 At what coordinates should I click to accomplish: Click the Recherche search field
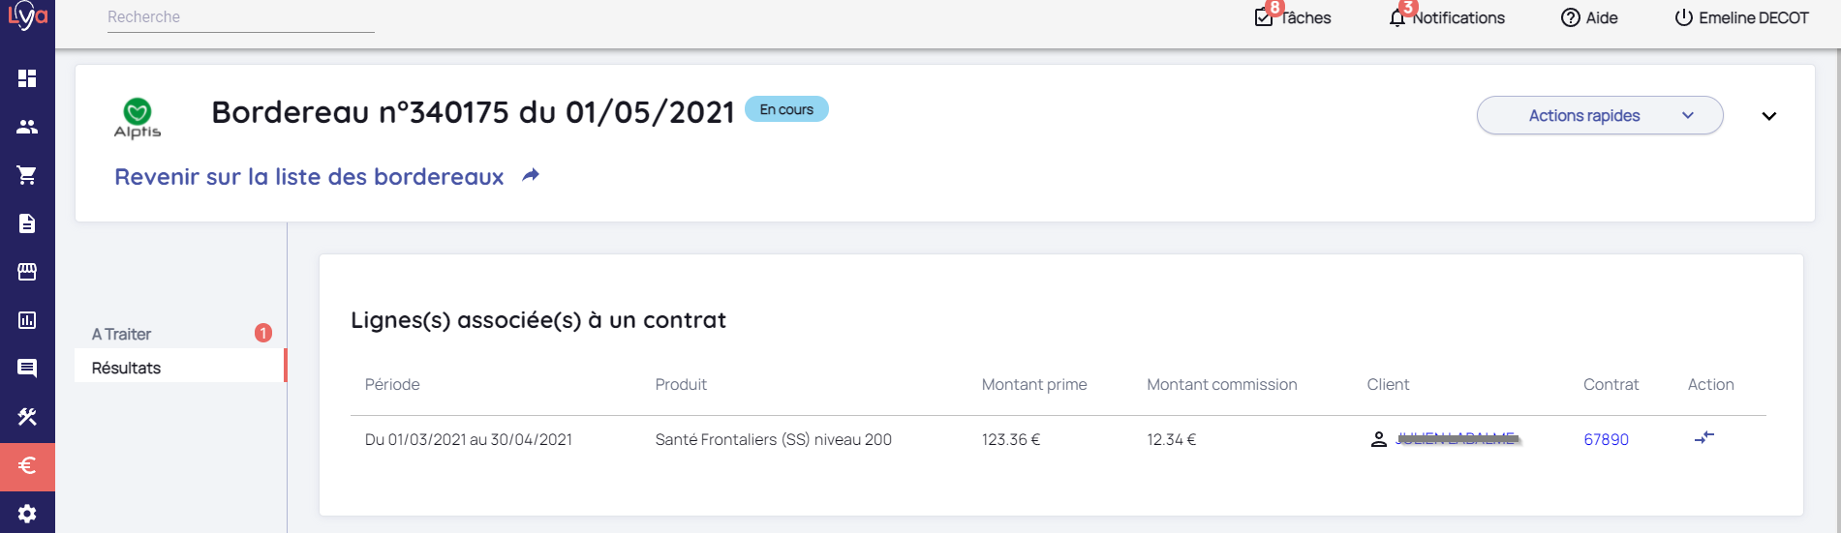click(x=240, y=17)
